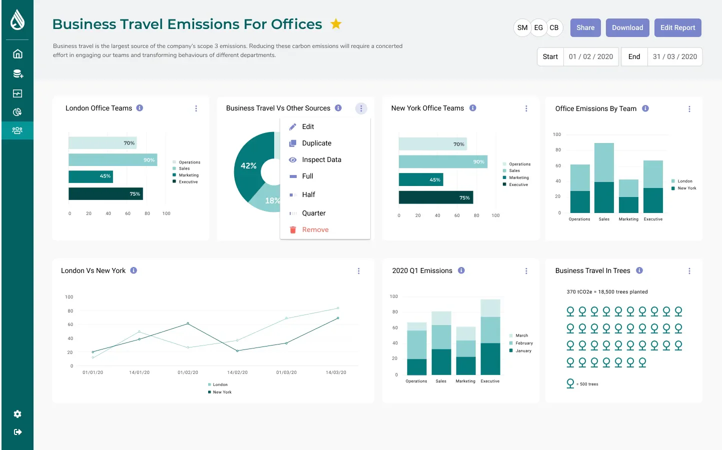Click the Share button
Image resolution: width=722 pixels, height=450 pixels.
(x=585, y=27)
